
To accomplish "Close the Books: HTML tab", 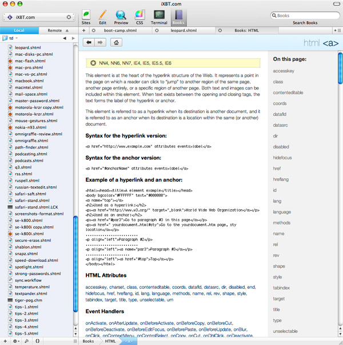I will click(220, 30).
